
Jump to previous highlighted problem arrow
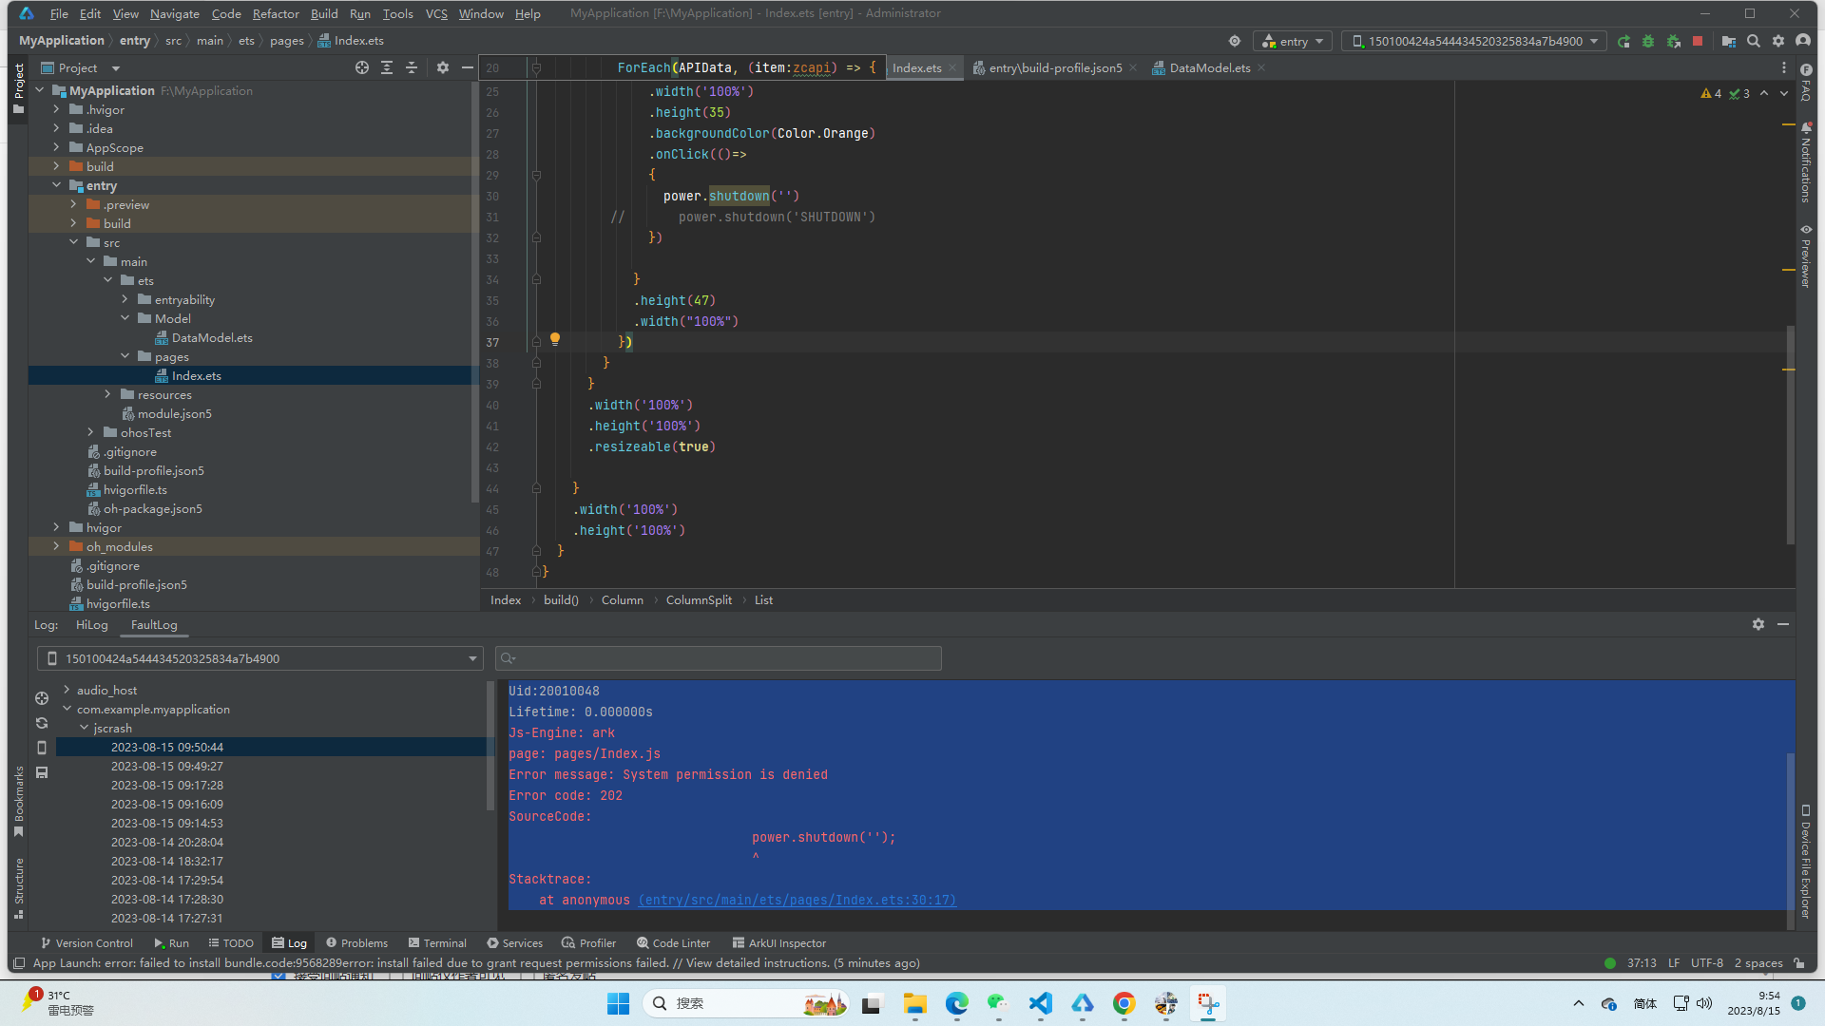1764,93
